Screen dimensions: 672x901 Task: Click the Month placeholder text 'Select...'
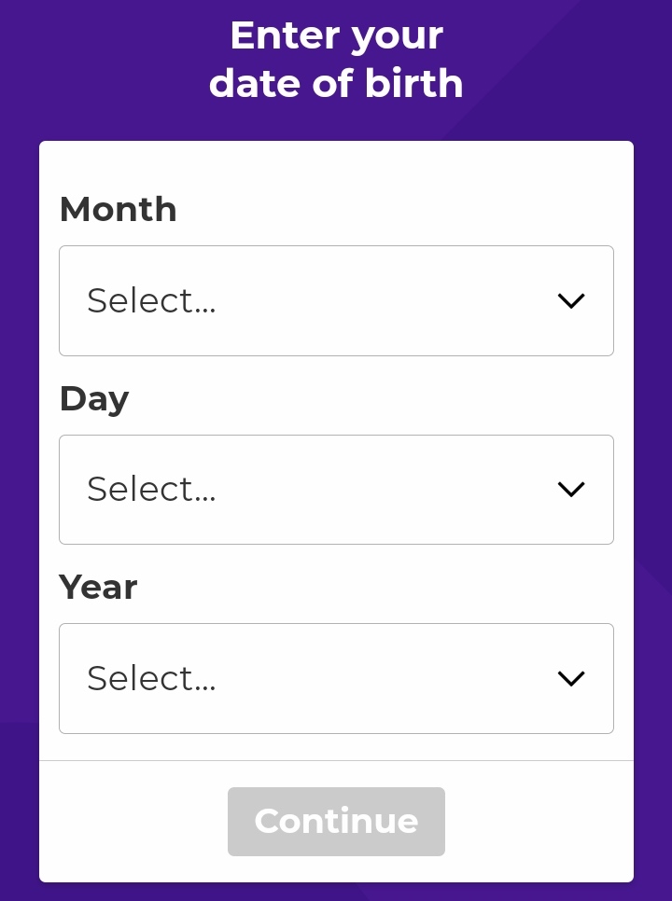pyautogui.click(x=151, y=300)
